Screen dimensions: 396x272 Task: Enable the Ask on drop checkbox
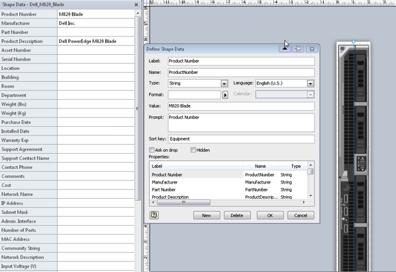[x=152, y=150]
